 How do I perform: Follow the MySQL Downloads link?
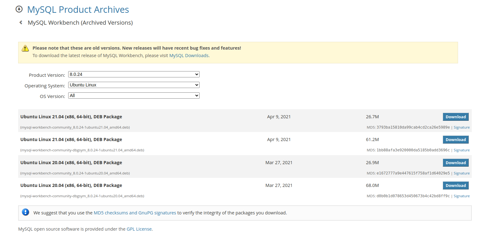(189, 56)
